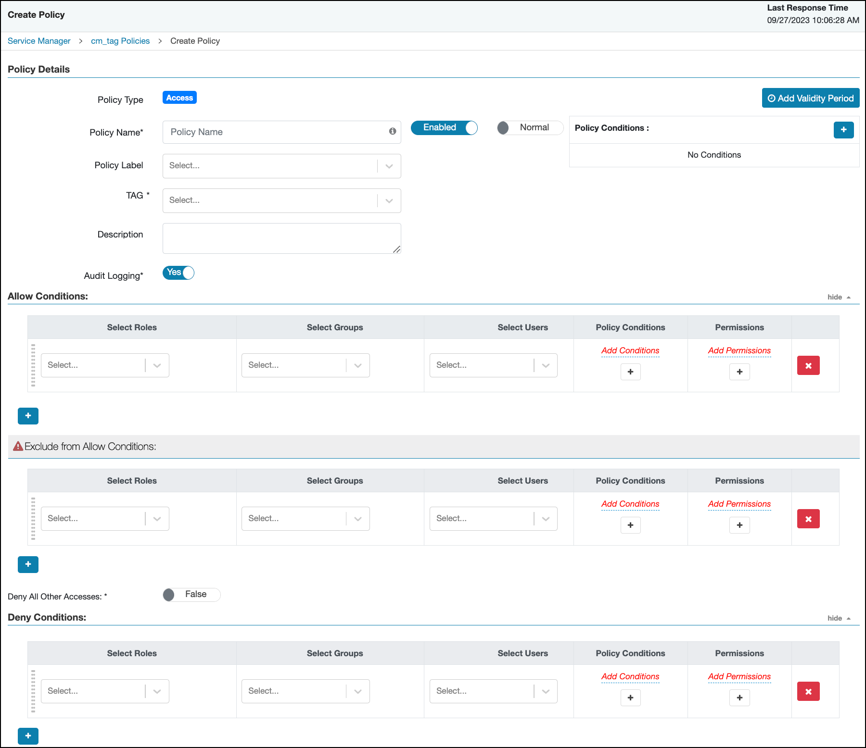Click Add Validity Period button

(x=810, y=98)
